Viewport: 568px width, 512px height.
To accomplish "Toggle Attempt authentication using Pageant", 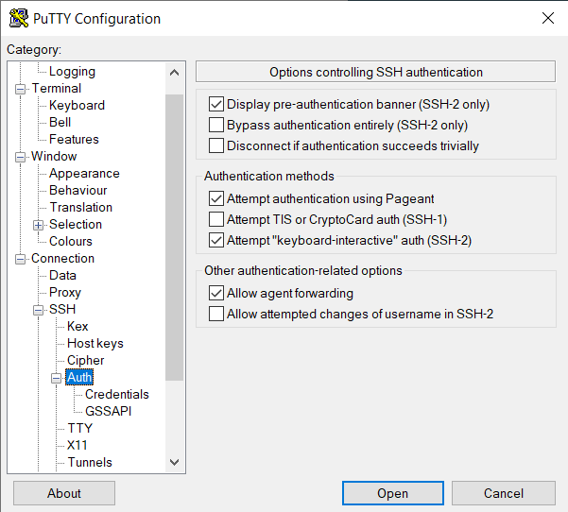I will tap(216, 198).
